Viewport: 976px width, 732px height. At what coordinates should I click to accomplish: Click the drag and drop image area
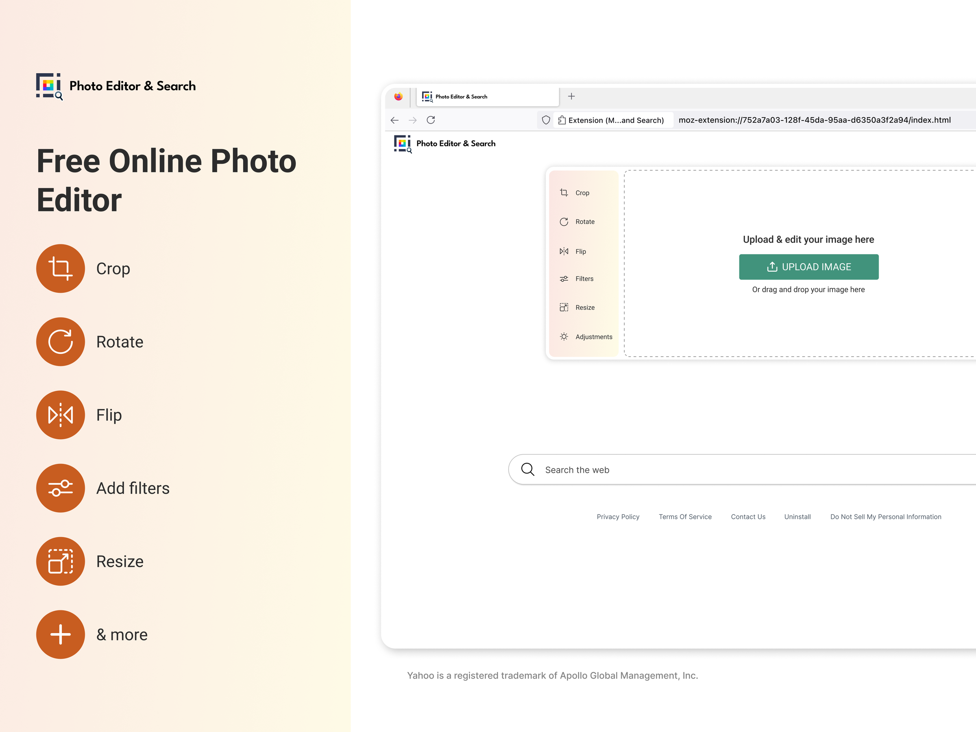coord(808,290)
